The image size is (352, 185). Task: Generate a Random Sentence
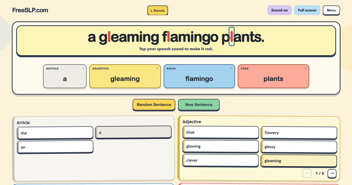pos(154,105)
